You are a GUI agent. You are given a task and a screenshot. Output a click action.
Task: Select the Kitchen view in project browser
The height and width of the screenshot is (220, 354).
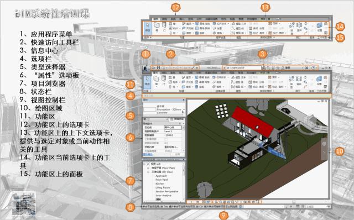tap(160, 184)
